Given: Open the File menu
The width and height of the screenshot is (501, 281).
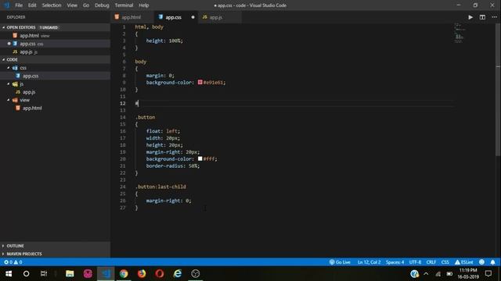Looking at the screenshot, I should [x=19, y=5].
